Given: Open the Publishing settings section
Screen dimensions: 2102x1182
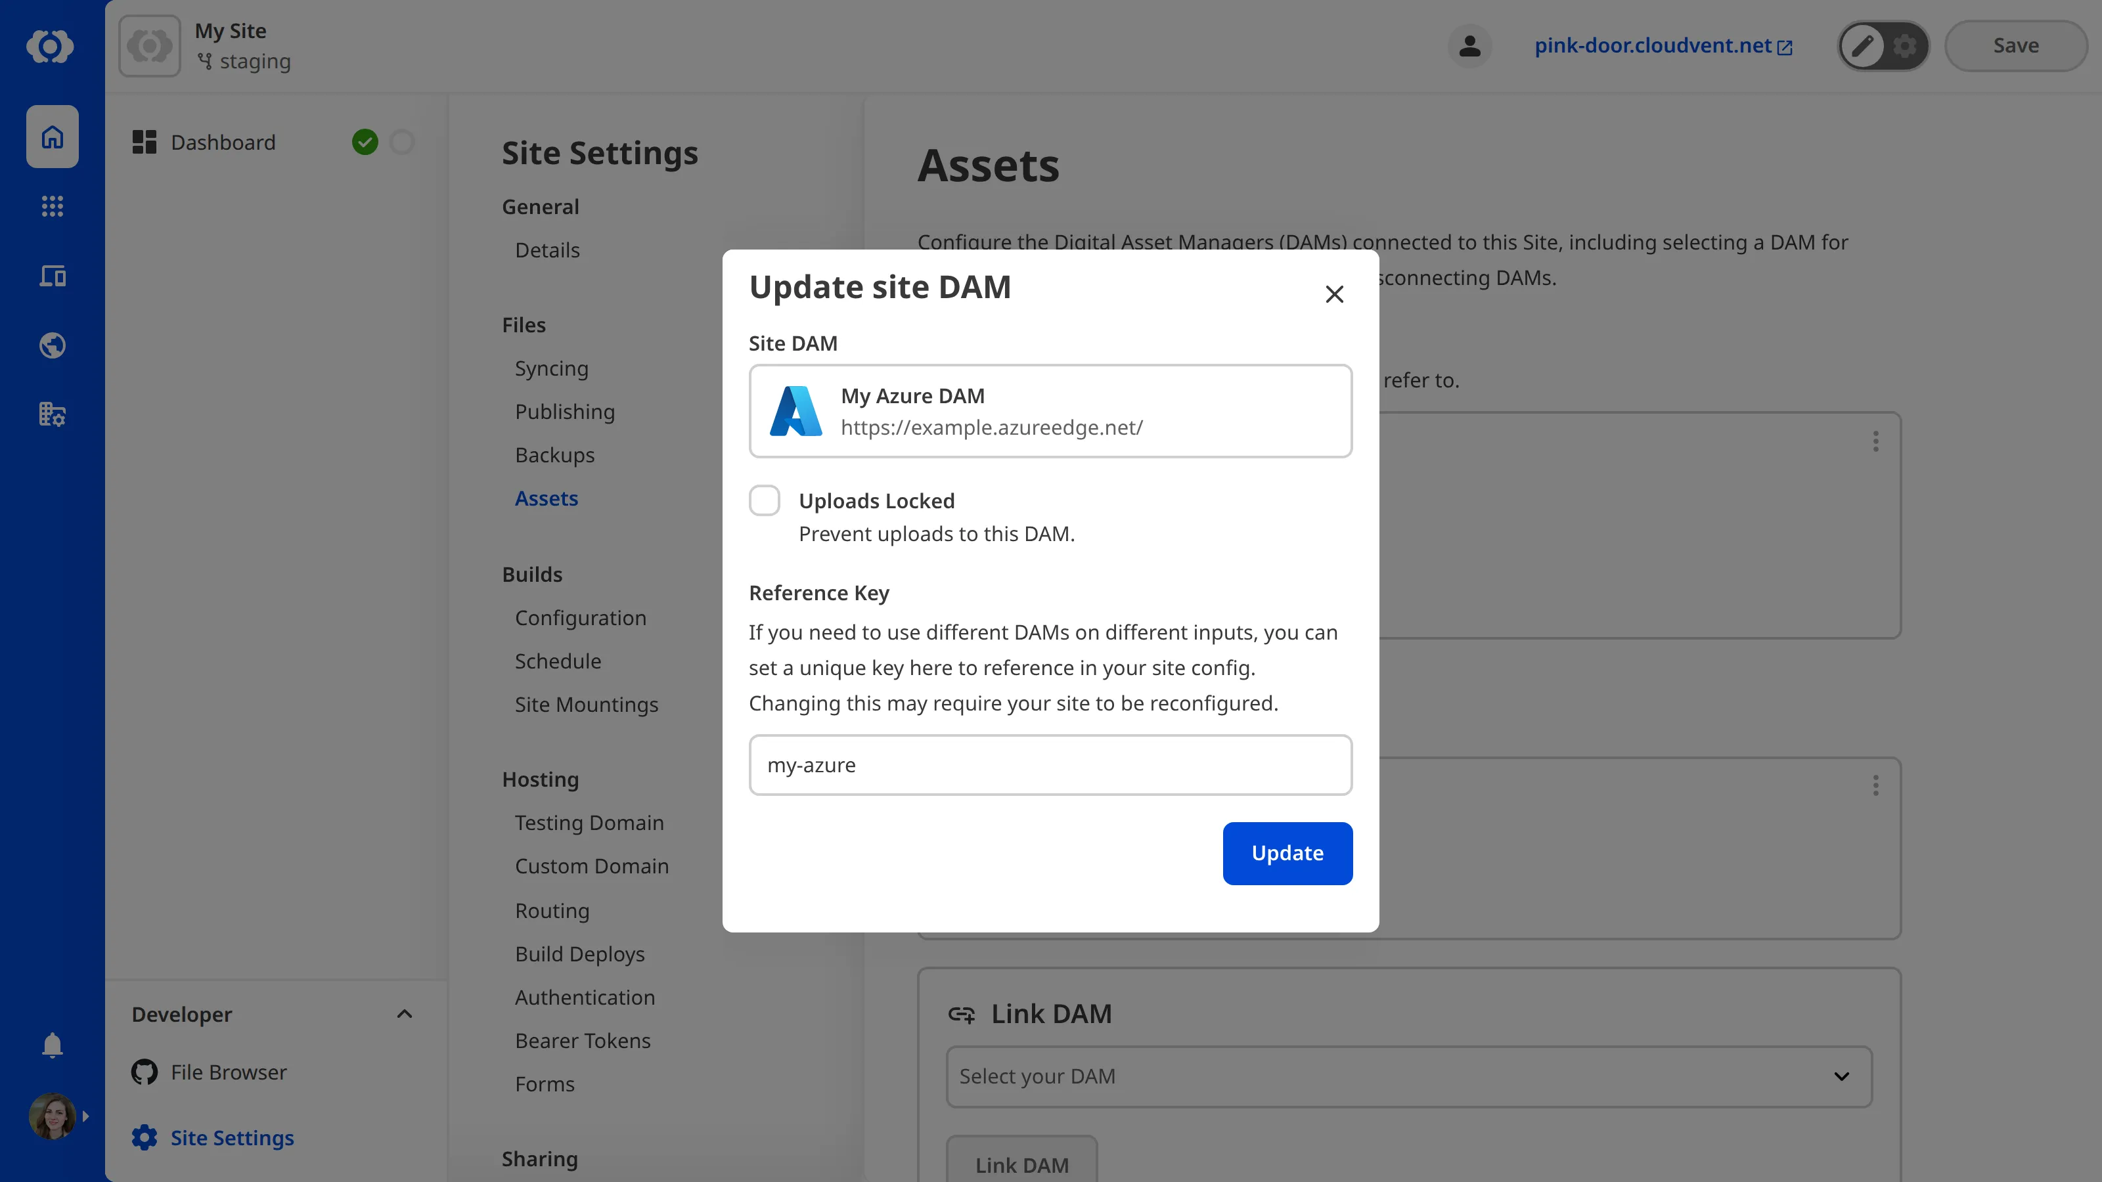Looking at the screenshot, I should (x=564, y=411).
